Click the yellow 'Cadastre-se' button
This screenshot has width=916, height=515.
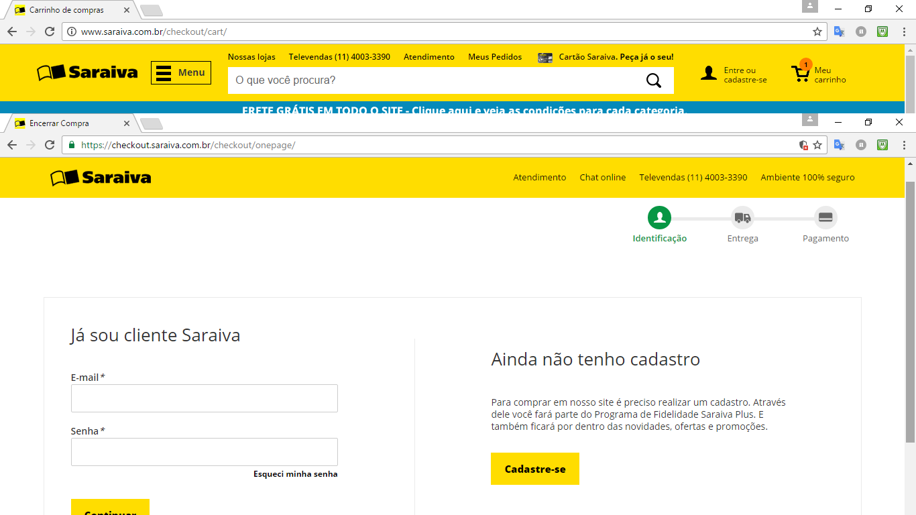(x=535, y=469)
